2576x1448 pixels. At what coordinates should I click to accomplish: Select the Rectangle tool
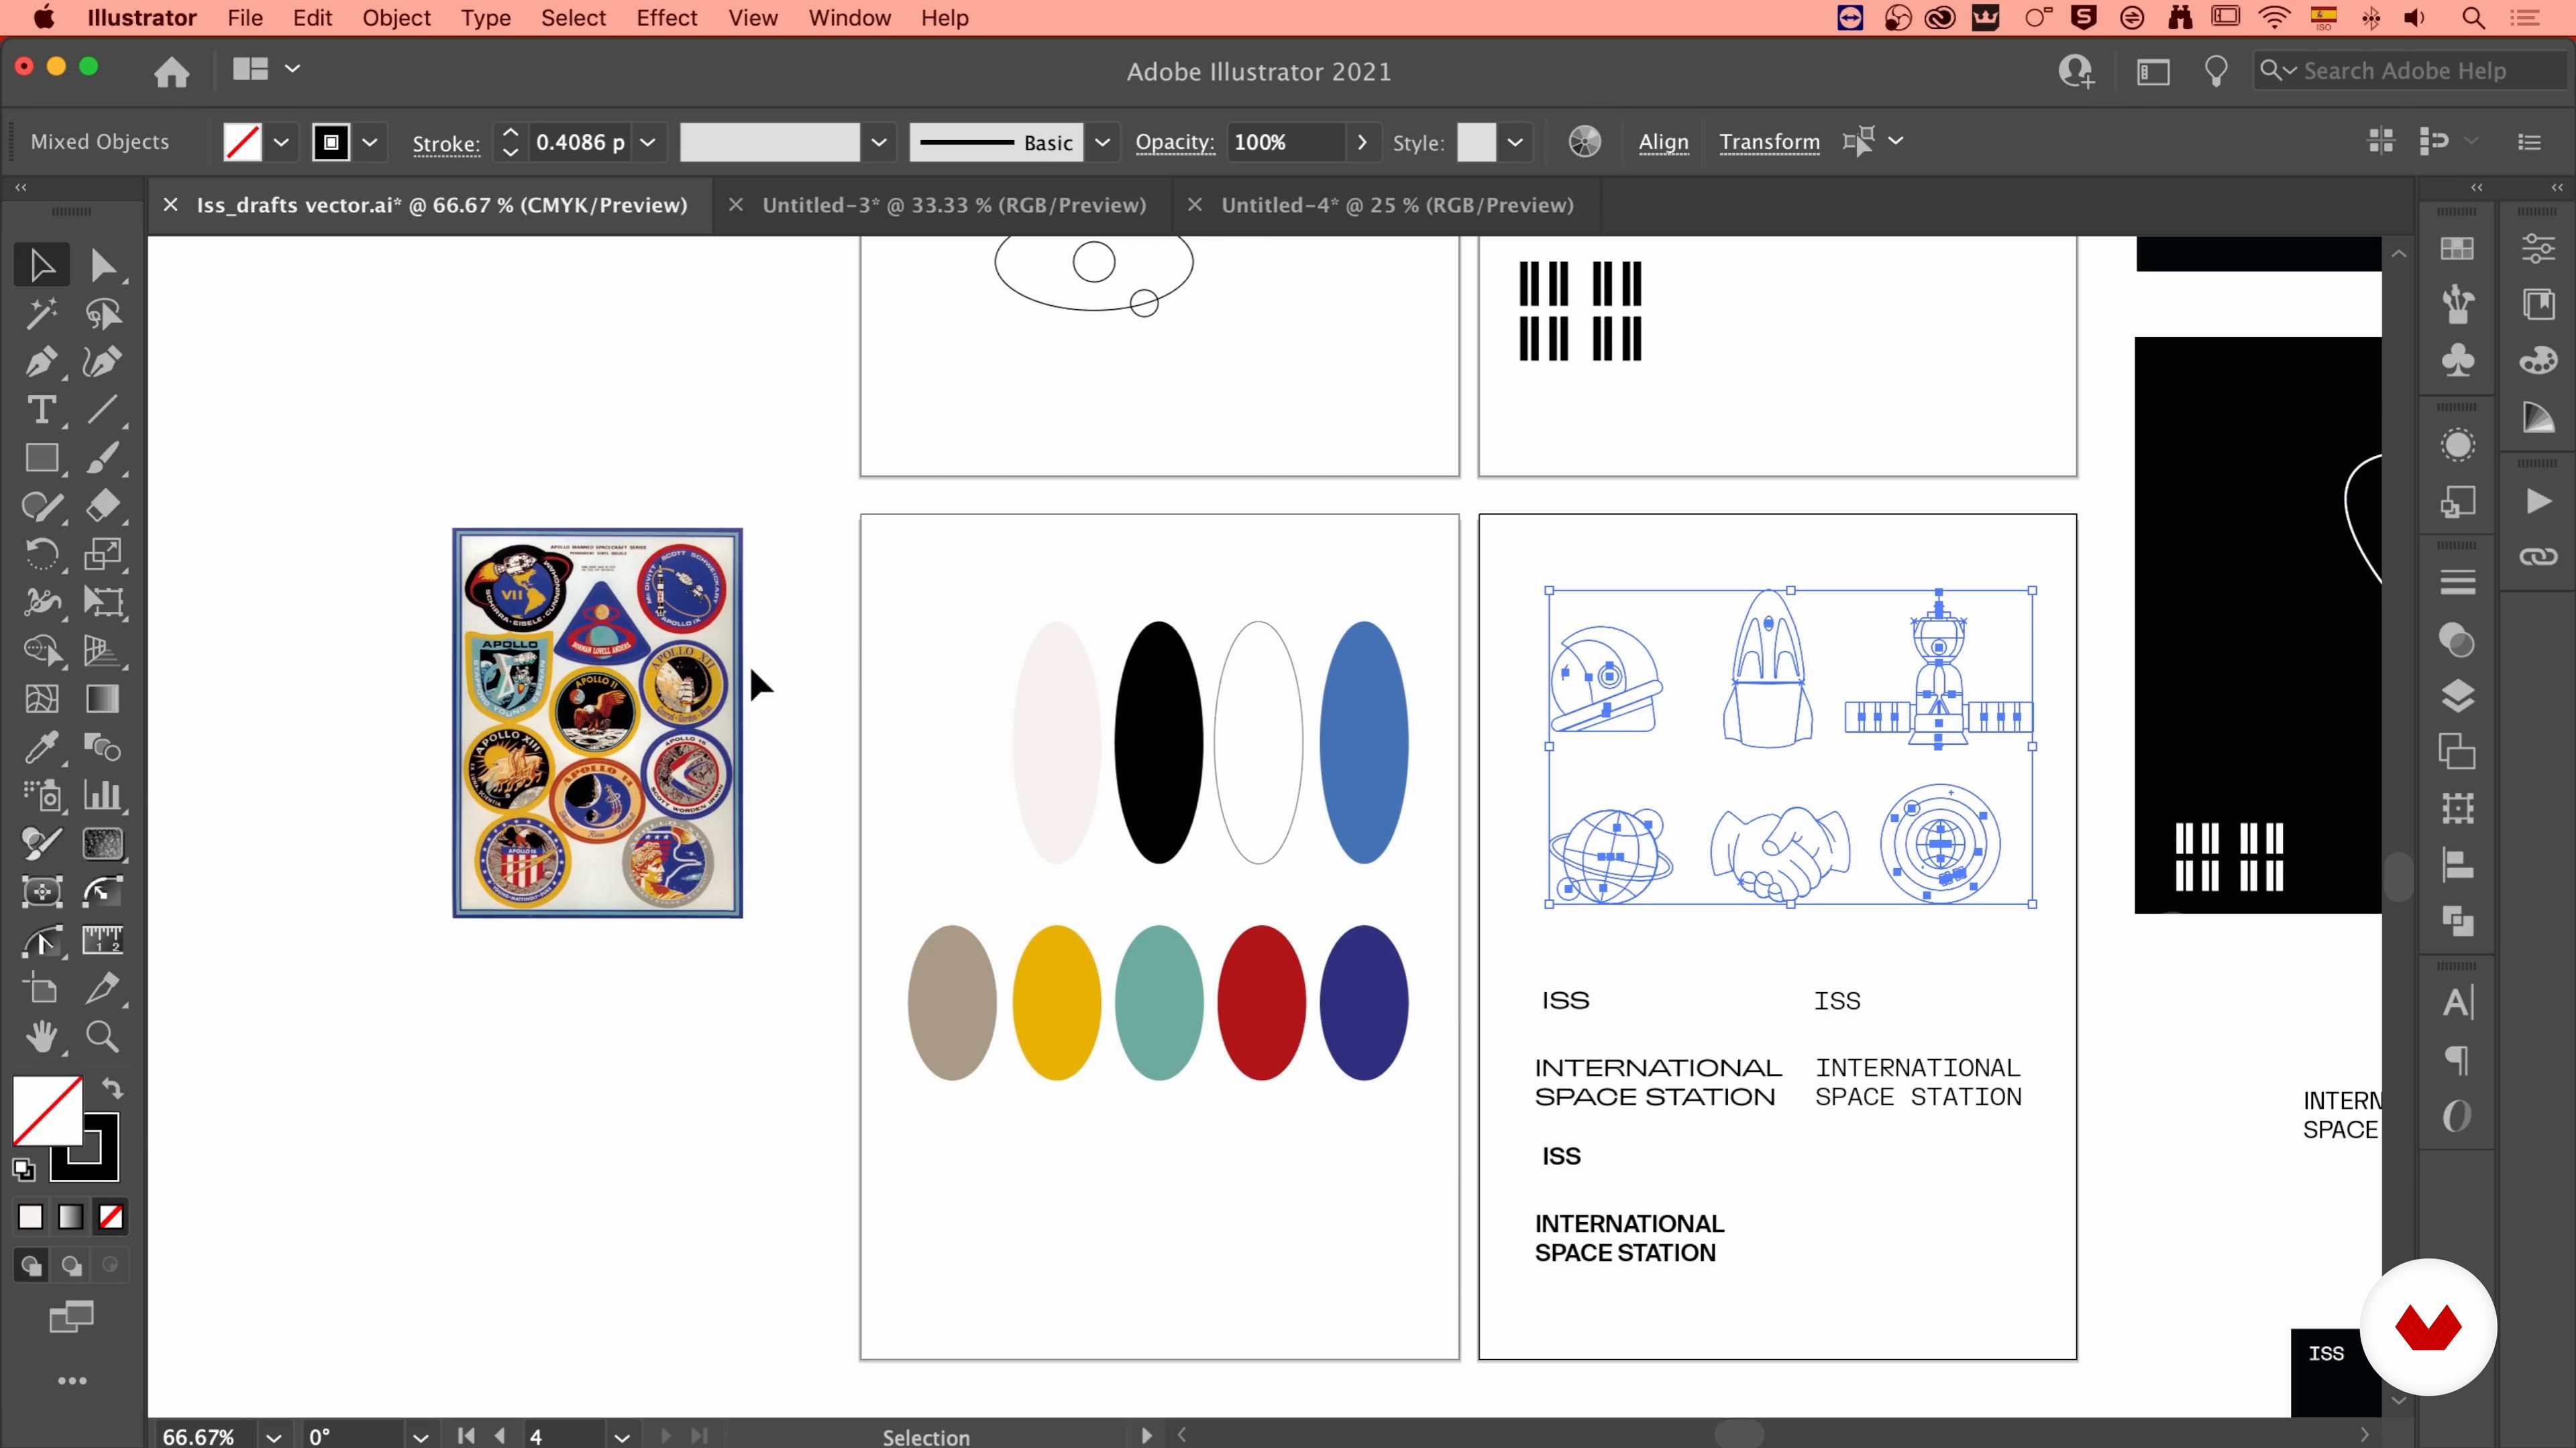click(x=41, y=459)
